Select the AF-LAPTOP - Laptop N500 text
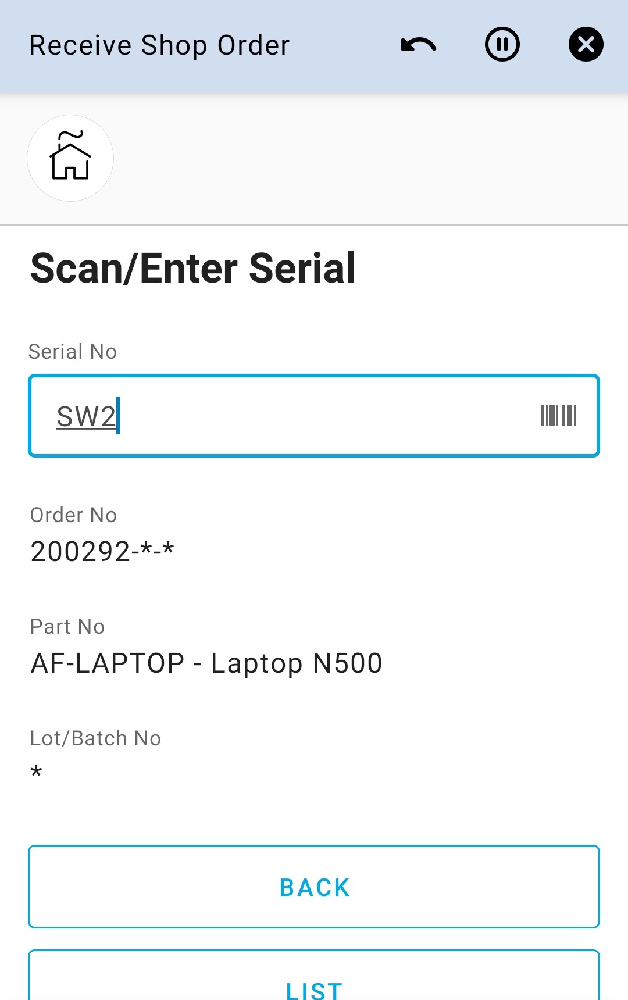 pyautogui.click(x=206, y=663)
